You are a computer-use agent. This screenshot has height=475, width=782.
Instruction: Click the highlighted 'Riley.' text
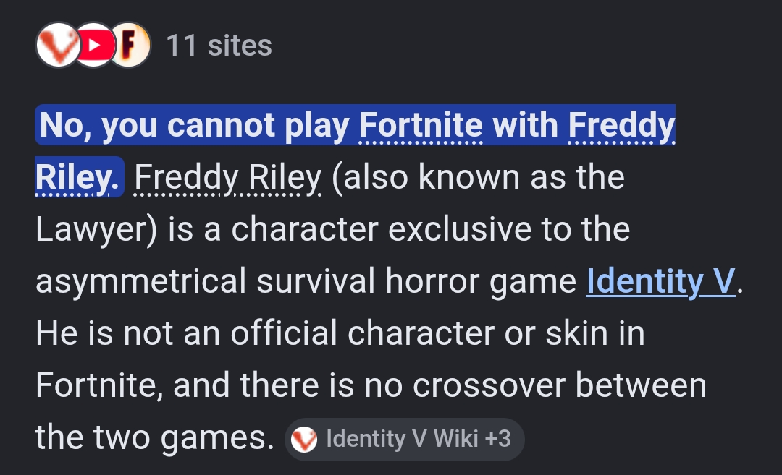[x=77, y=176]
